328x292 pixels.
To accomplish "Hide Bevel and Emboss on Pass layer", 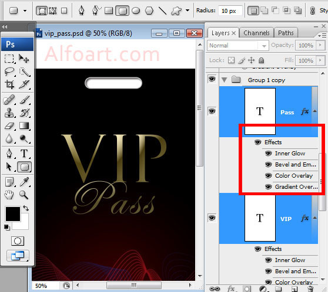I will (x=269, y=165).
